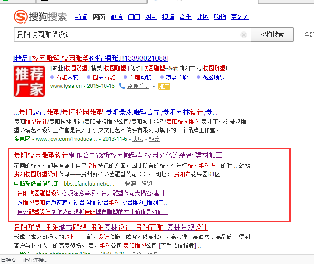Open the 新闻 tab

click(81, 17)
